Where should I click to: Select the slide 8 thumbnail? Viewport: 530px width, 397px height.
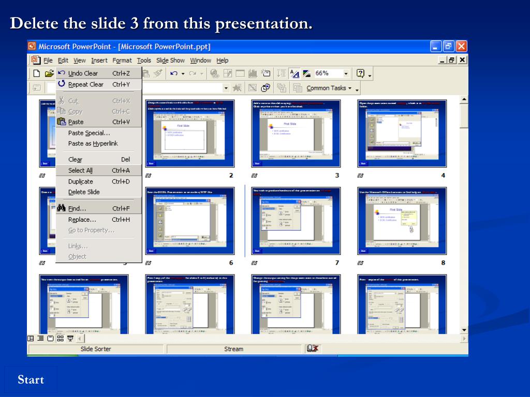pyautogui.click(x=402, y=221)
